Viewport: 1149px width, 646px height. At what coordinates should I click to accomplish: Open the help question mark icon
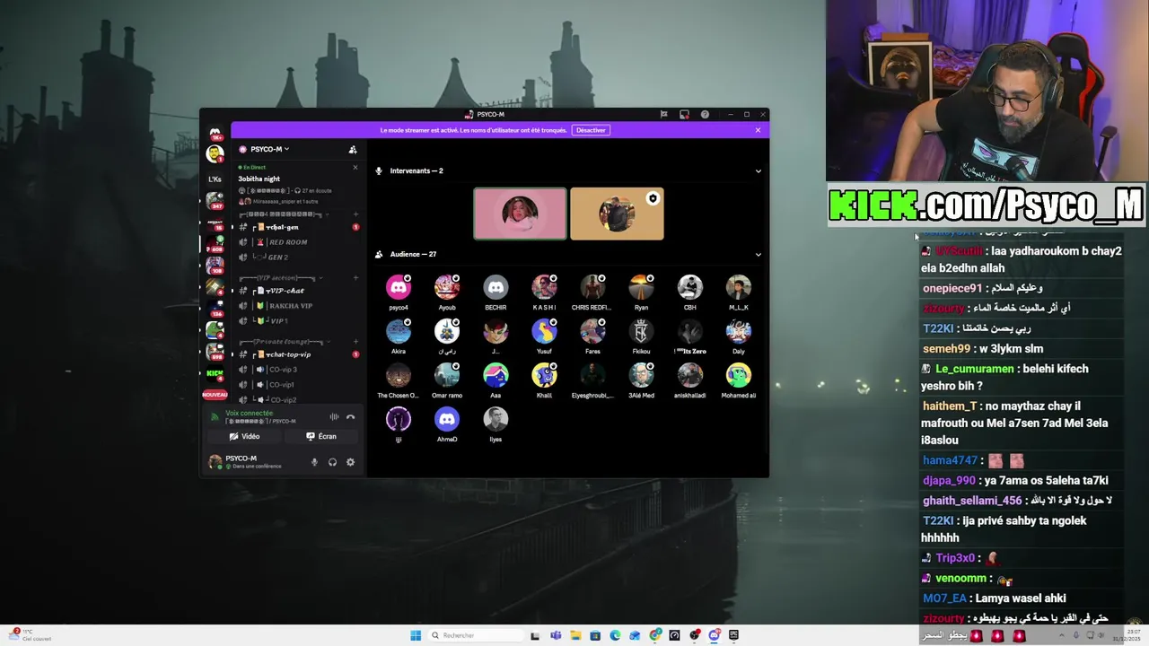tap(705, 114)
